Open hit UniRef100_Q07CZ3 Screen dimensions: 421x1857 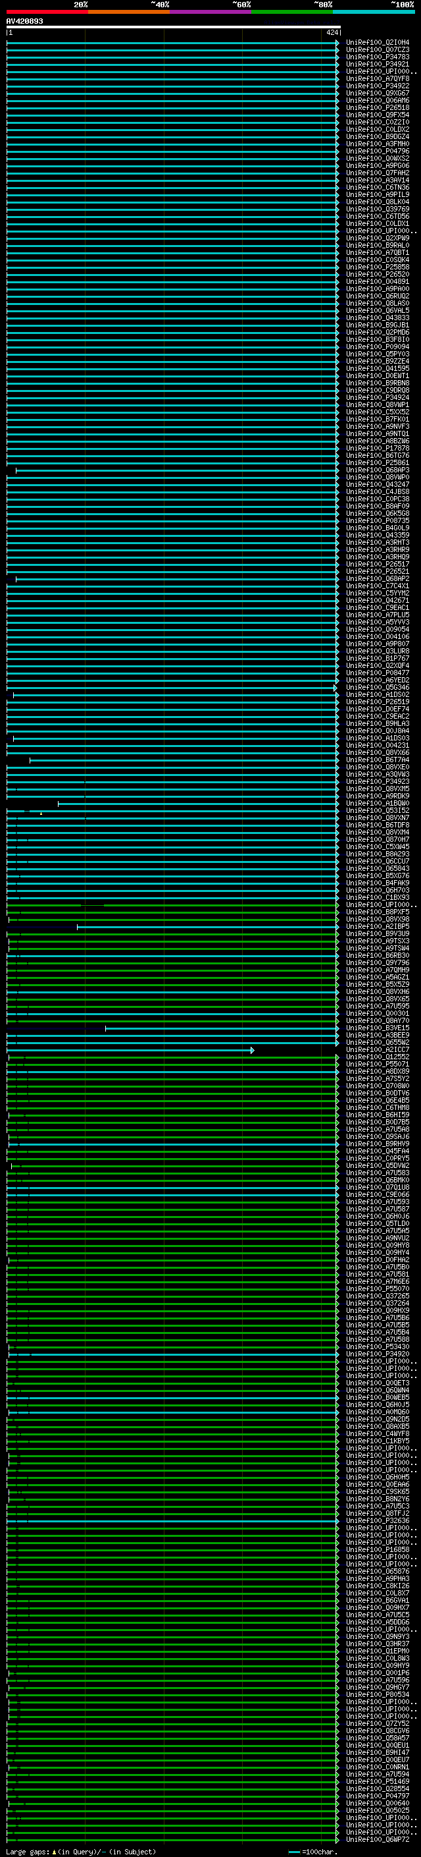378,50
